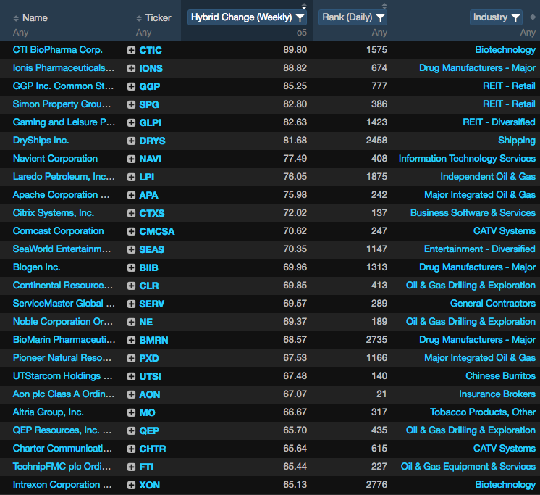Viewport: 540px width, 495px height.
Task: Expand the LPI row plus icon
Action: click(x=131, y=177)
